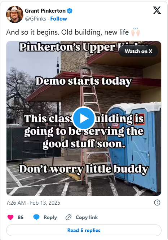Open Grant Pinkerton's profile avatar
This screenshot has width=168, height=240.
coord(15,14)
